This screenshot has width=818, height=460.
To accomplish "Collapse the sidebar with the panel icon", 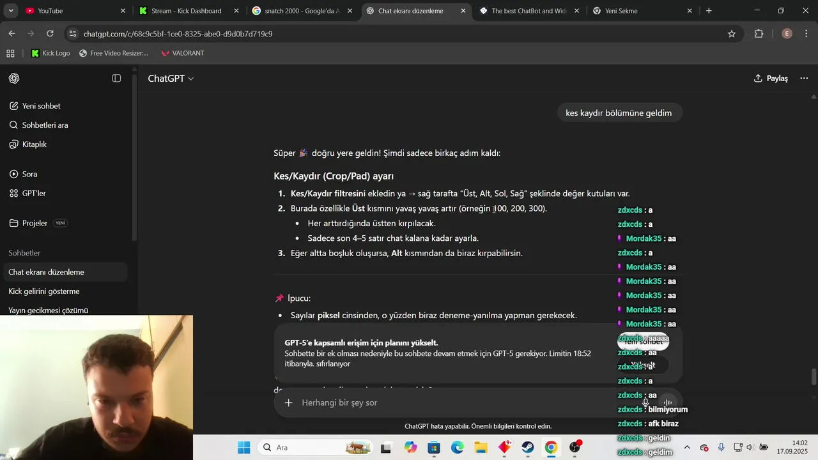I will click(116, 78).
